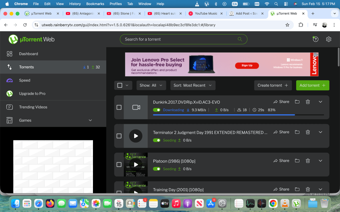Expand the Dunkirk torrent details chevron

pos(320,102)
